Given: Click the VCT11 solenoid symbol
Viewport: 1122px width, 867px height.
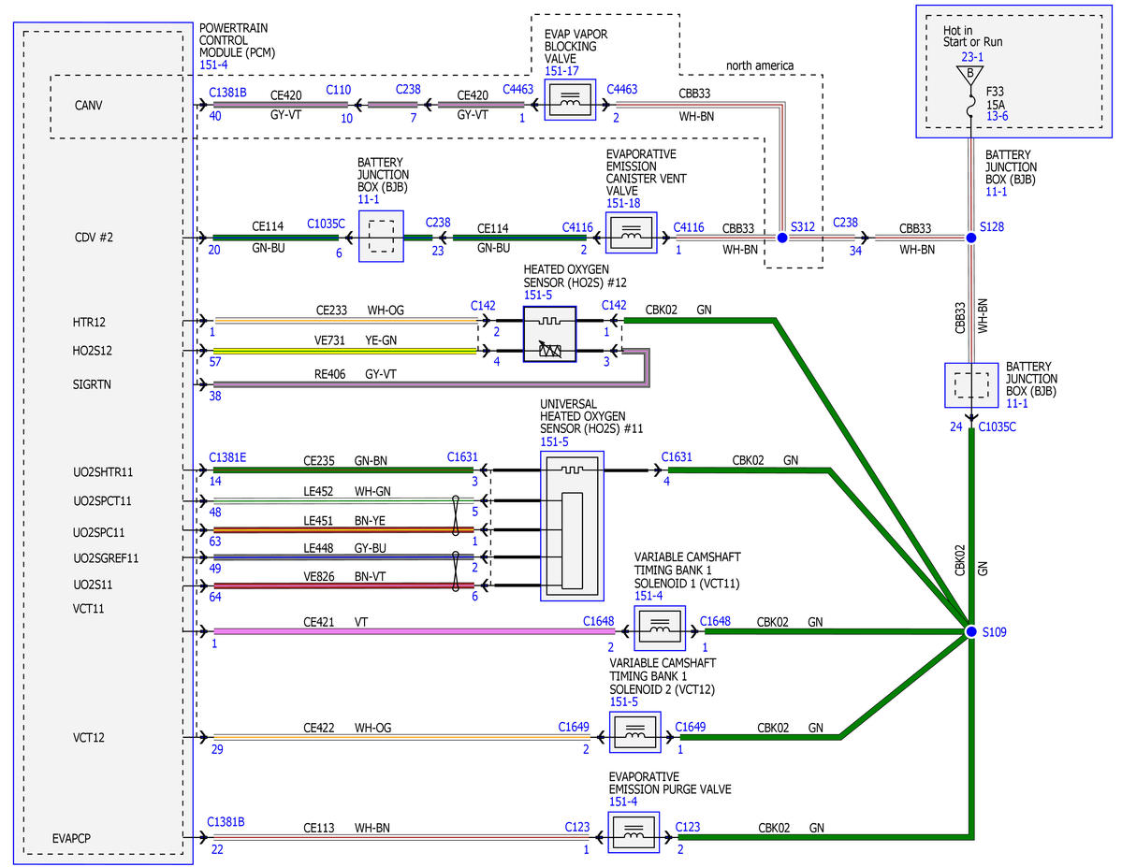Looking at the screenshot, I should click(x=659, y=628).
